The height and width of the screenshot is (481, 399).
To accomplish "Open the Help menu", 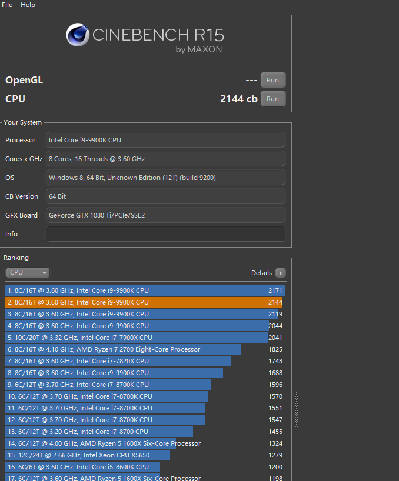I will [28, 5].
